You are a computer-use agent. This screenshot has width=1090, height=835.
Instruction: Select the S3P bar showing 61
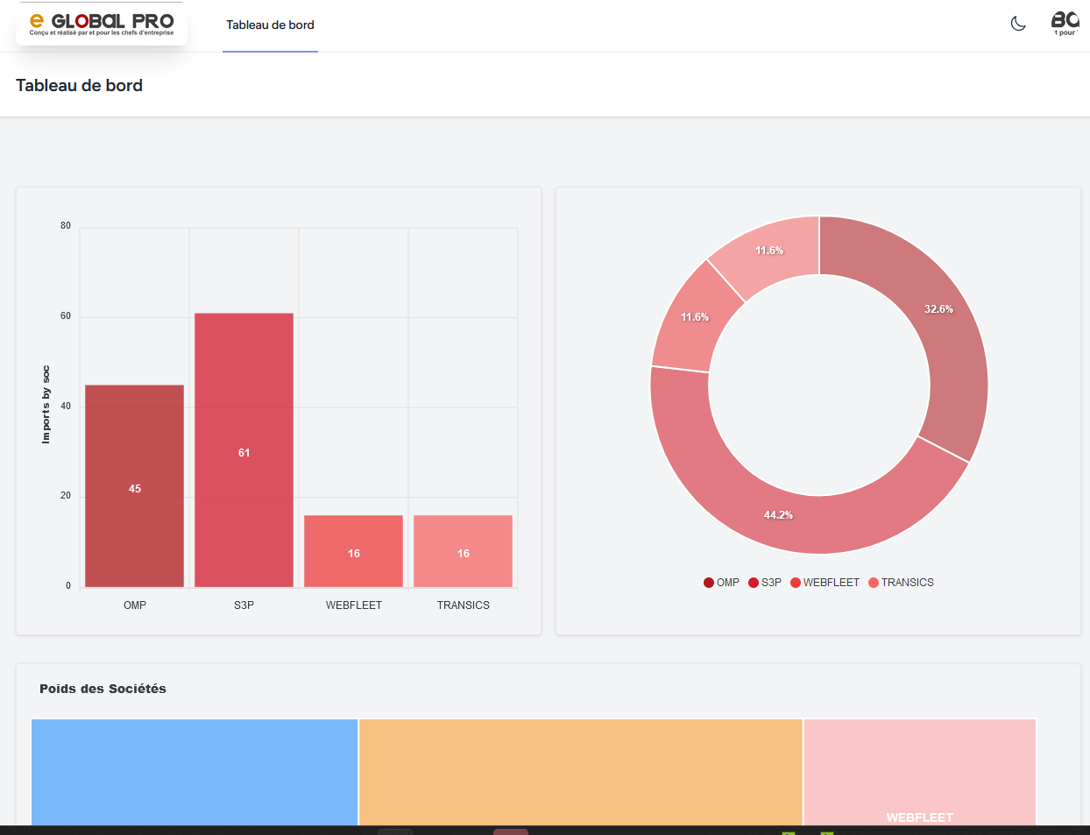click(x=244, y=450)
